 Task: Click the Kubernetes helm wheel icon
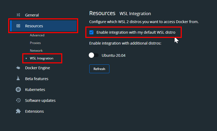18,90
